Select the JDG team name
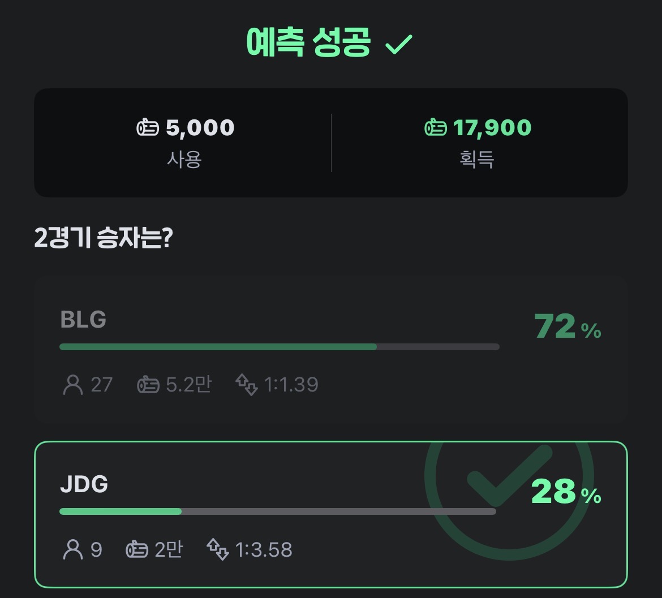The width and height of the screenshot is (662, 598). [x=84, y=485]
